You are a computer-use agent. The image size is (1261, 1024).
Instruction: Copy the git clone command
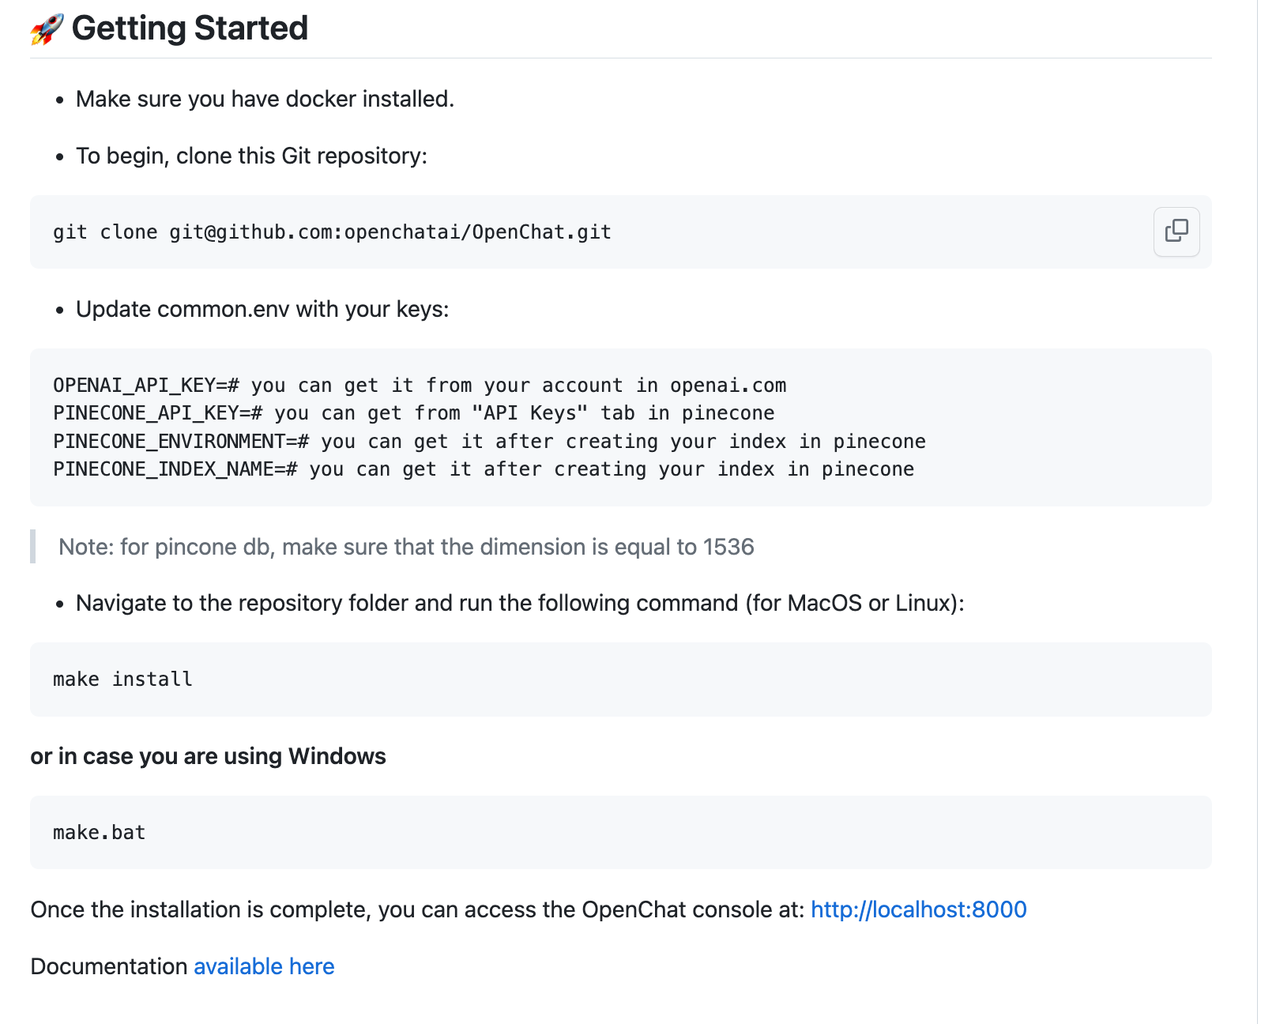coord(1176,232)
